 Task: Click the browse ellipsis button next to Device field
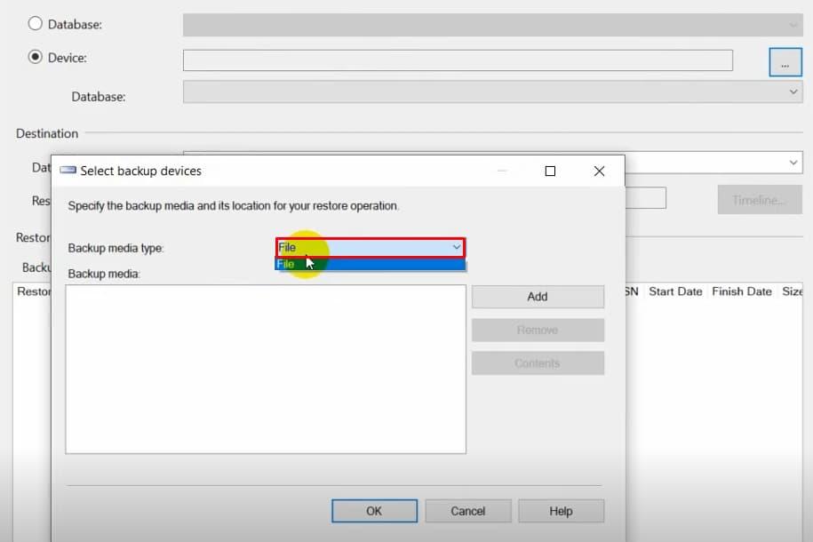[784, 60]
